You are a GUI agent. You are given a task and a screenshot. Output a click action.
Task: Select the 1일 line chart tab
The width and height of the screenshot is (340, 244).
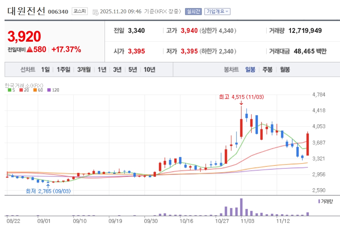coord(45,70)
